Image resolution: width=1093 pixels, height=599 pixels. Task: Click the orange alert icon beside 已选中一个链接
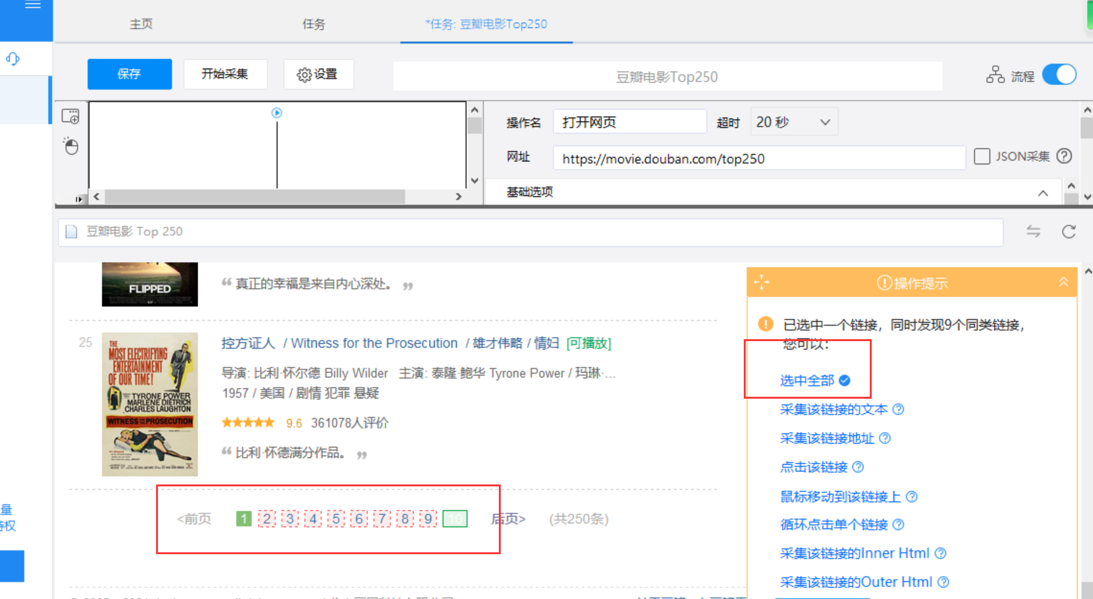766,324
